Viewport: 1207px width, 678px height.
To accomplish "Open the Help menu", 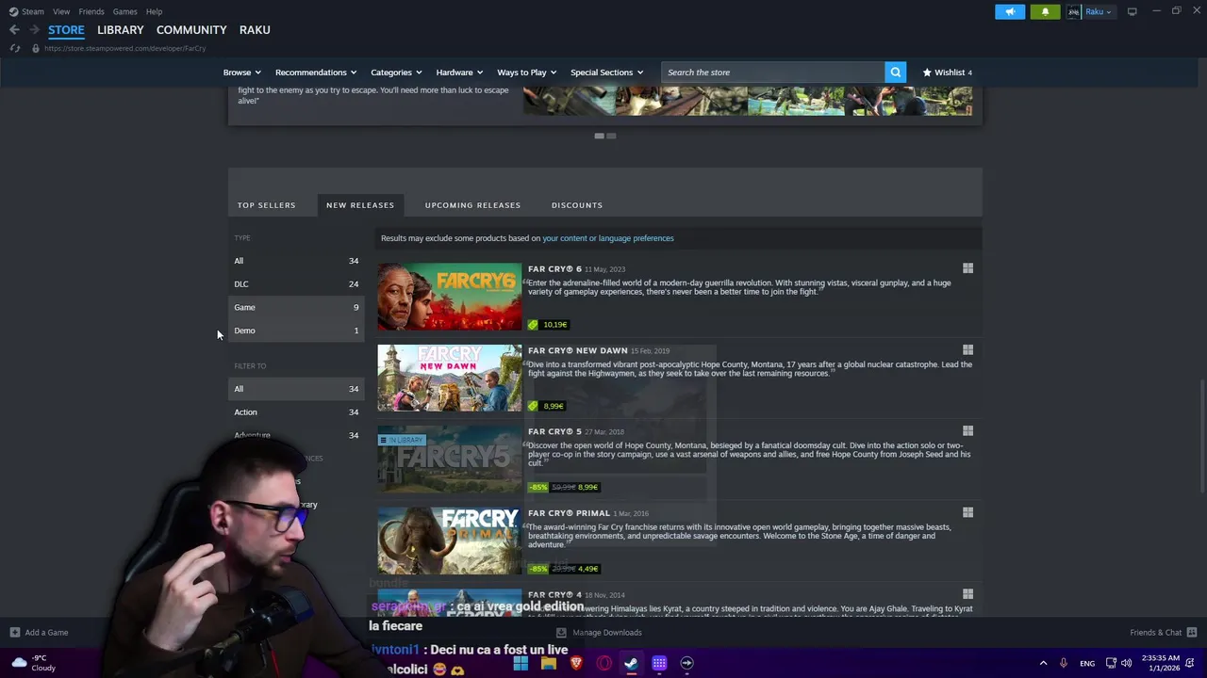I will pyautogui.click(x=154, y=11).
